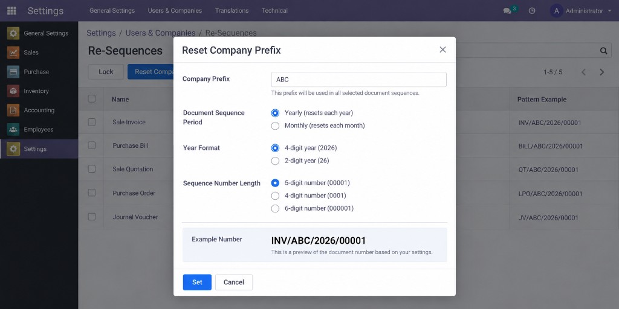Open the apps grid menu icon
The height and width of the screenshot is (309, 619).
(12, 11)
